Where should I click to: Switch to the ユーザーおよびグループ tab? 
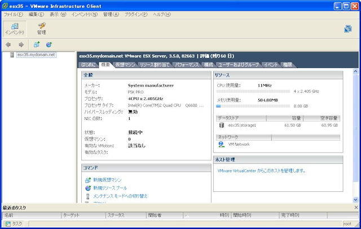[239, 65]
